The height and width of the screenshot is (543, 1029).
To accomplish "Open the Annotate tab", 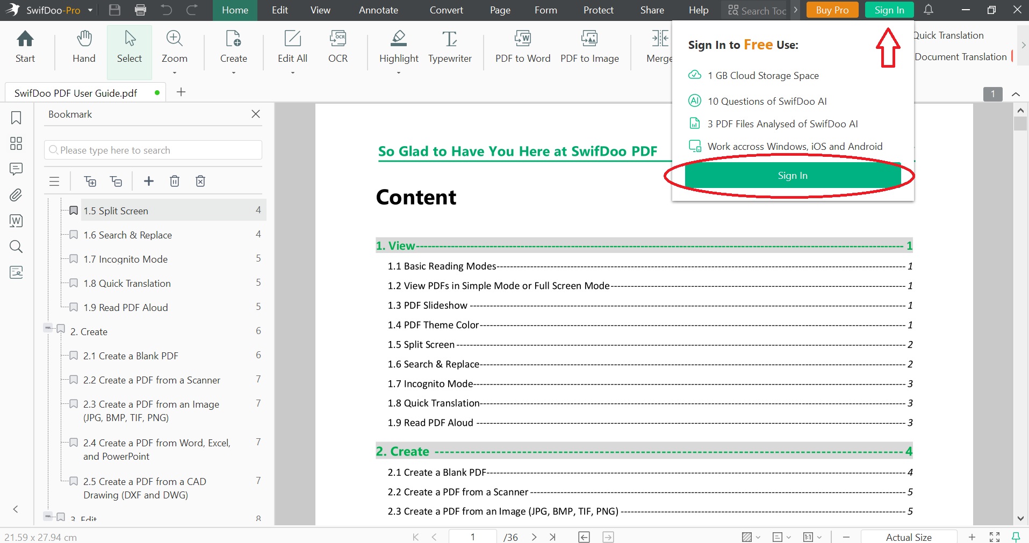I will [x=378, y=10].
